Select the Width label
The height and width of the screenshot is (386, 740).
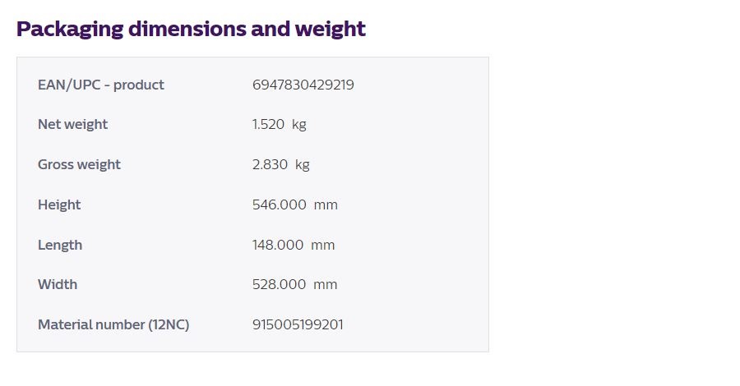58,285
